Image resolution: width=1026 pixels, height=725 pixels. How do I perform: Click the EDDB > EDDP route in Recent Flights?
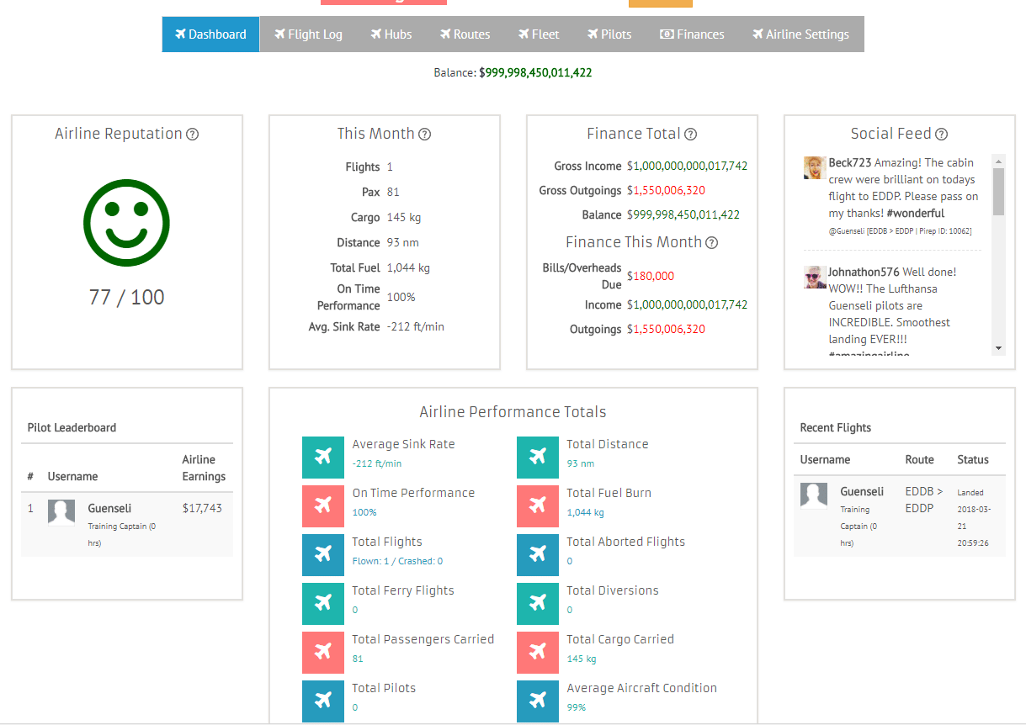click(924, 500)
